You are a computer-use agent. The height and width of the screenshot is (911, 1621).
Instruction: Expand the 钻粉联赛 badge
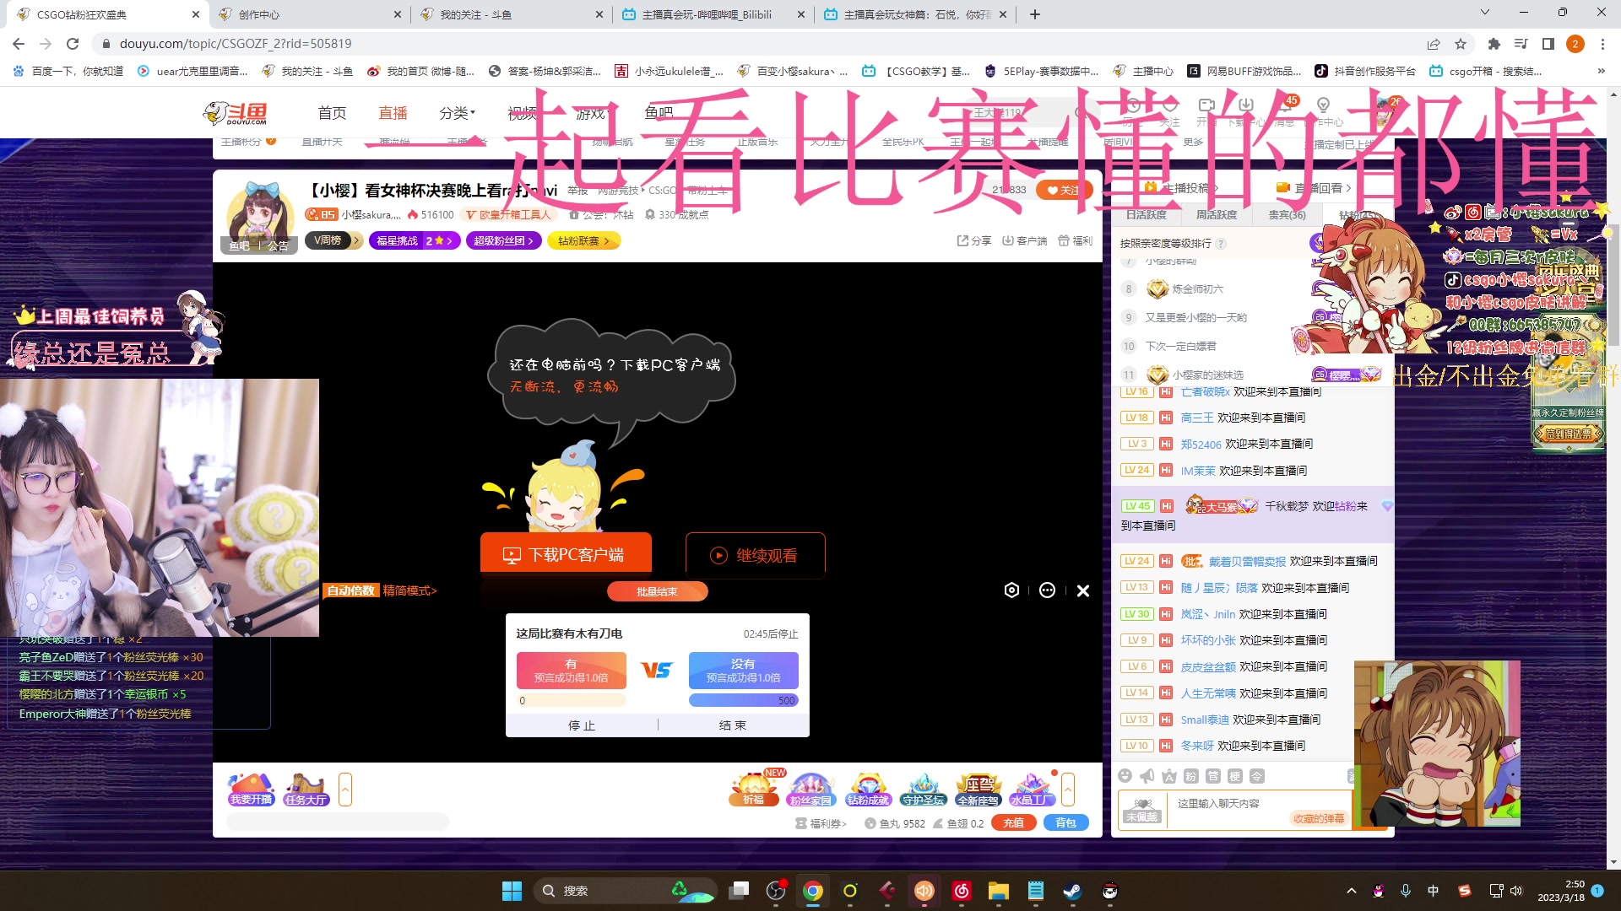coord(583,240)
